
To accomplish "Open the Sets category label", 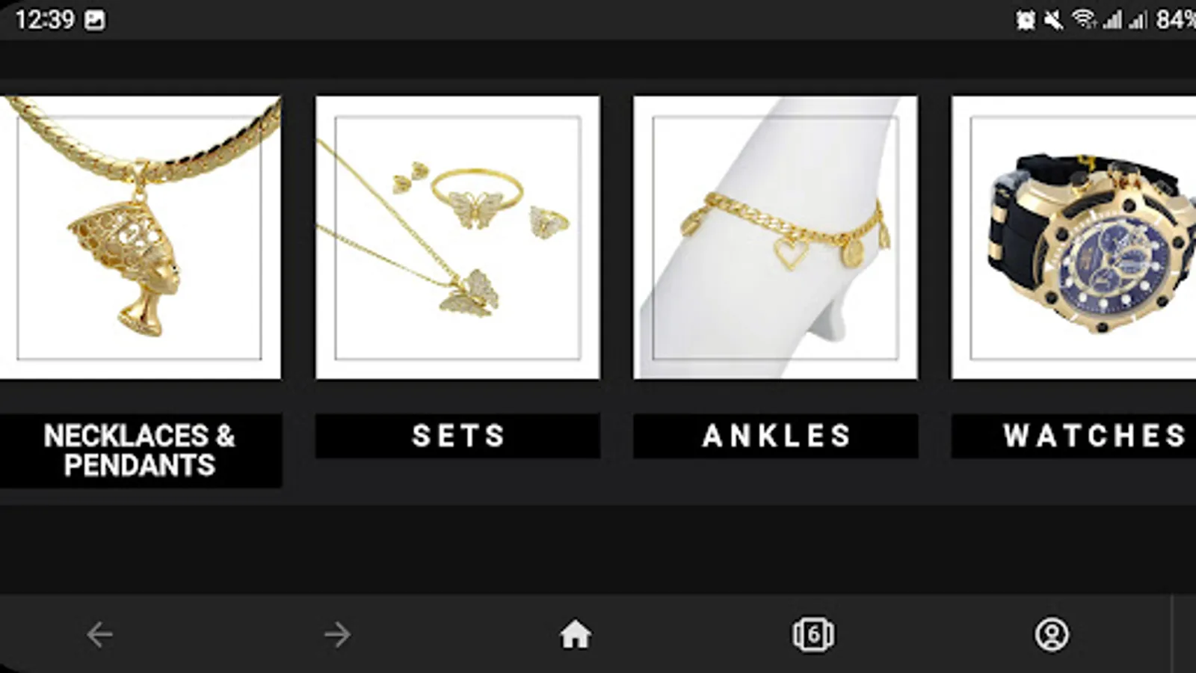I will [x=457, y=436].
